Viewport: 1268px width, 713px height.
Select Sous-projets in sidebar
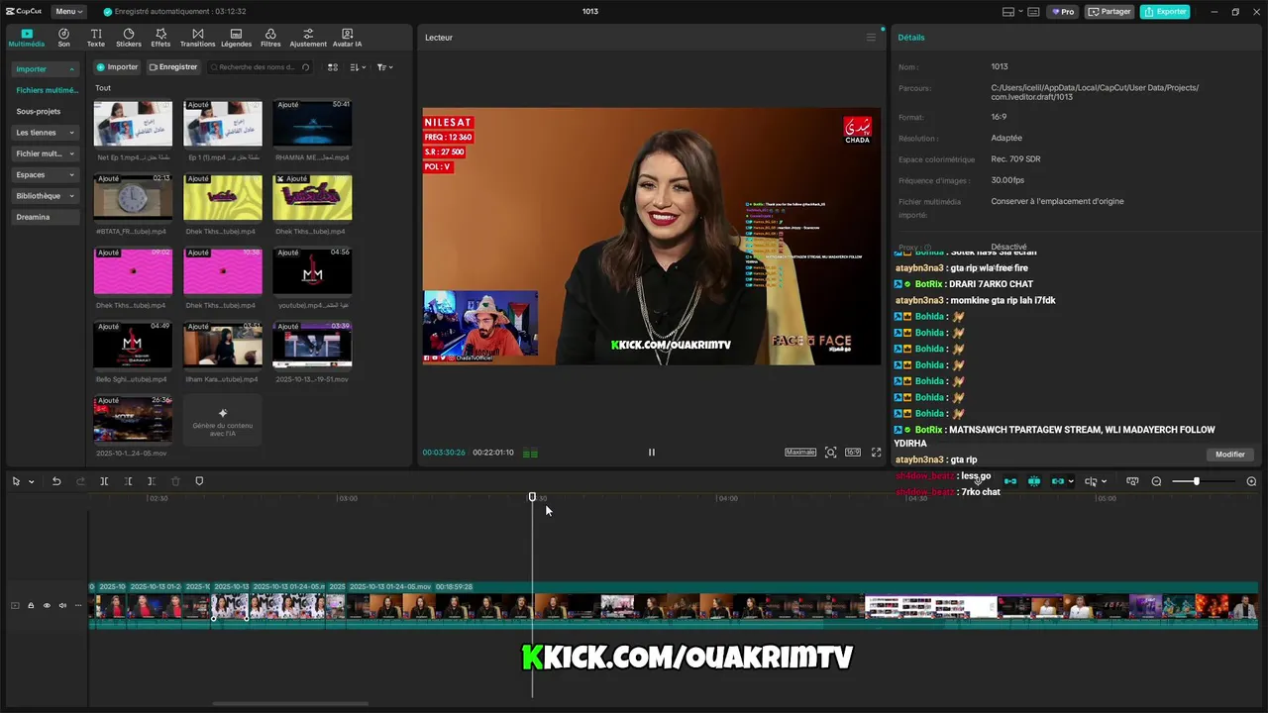tap(39, 112)
